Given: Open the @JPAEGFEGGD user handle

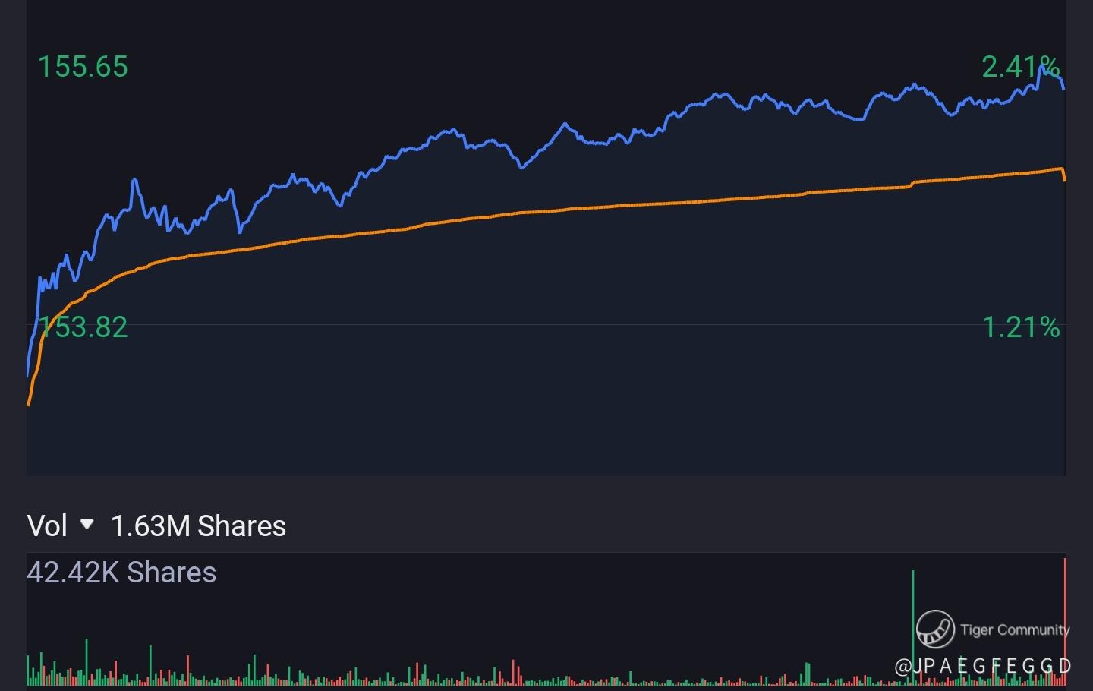Looking at the screenshot, I should coord(983,666).
